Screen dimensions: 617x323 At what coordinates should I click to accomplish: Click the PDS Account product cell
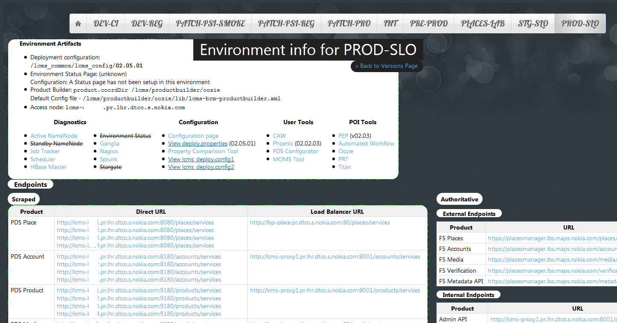(31, 268)
